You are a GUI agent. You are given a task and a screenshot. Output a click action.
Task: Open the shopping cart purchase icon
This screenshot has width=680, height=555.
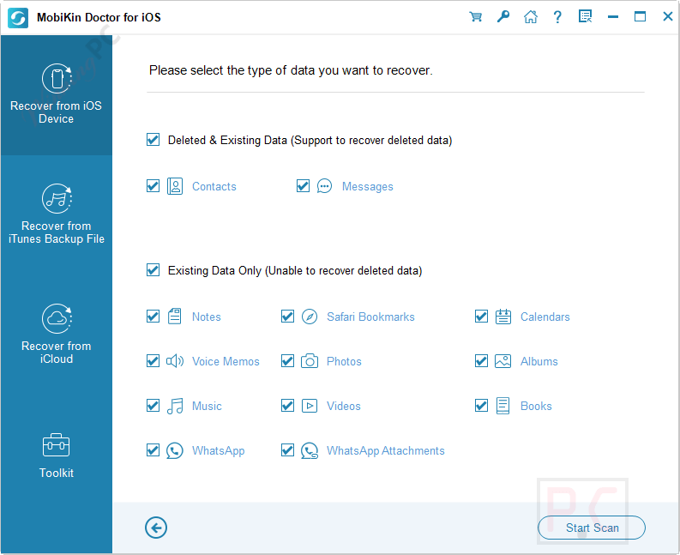[x=476, y=17]
